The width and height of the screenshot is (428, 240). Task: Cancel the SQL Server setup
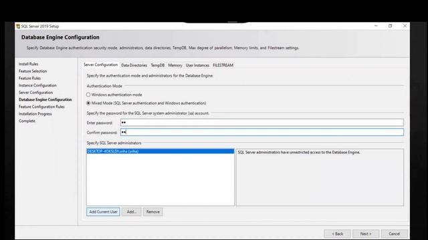[x=395, y=234]
